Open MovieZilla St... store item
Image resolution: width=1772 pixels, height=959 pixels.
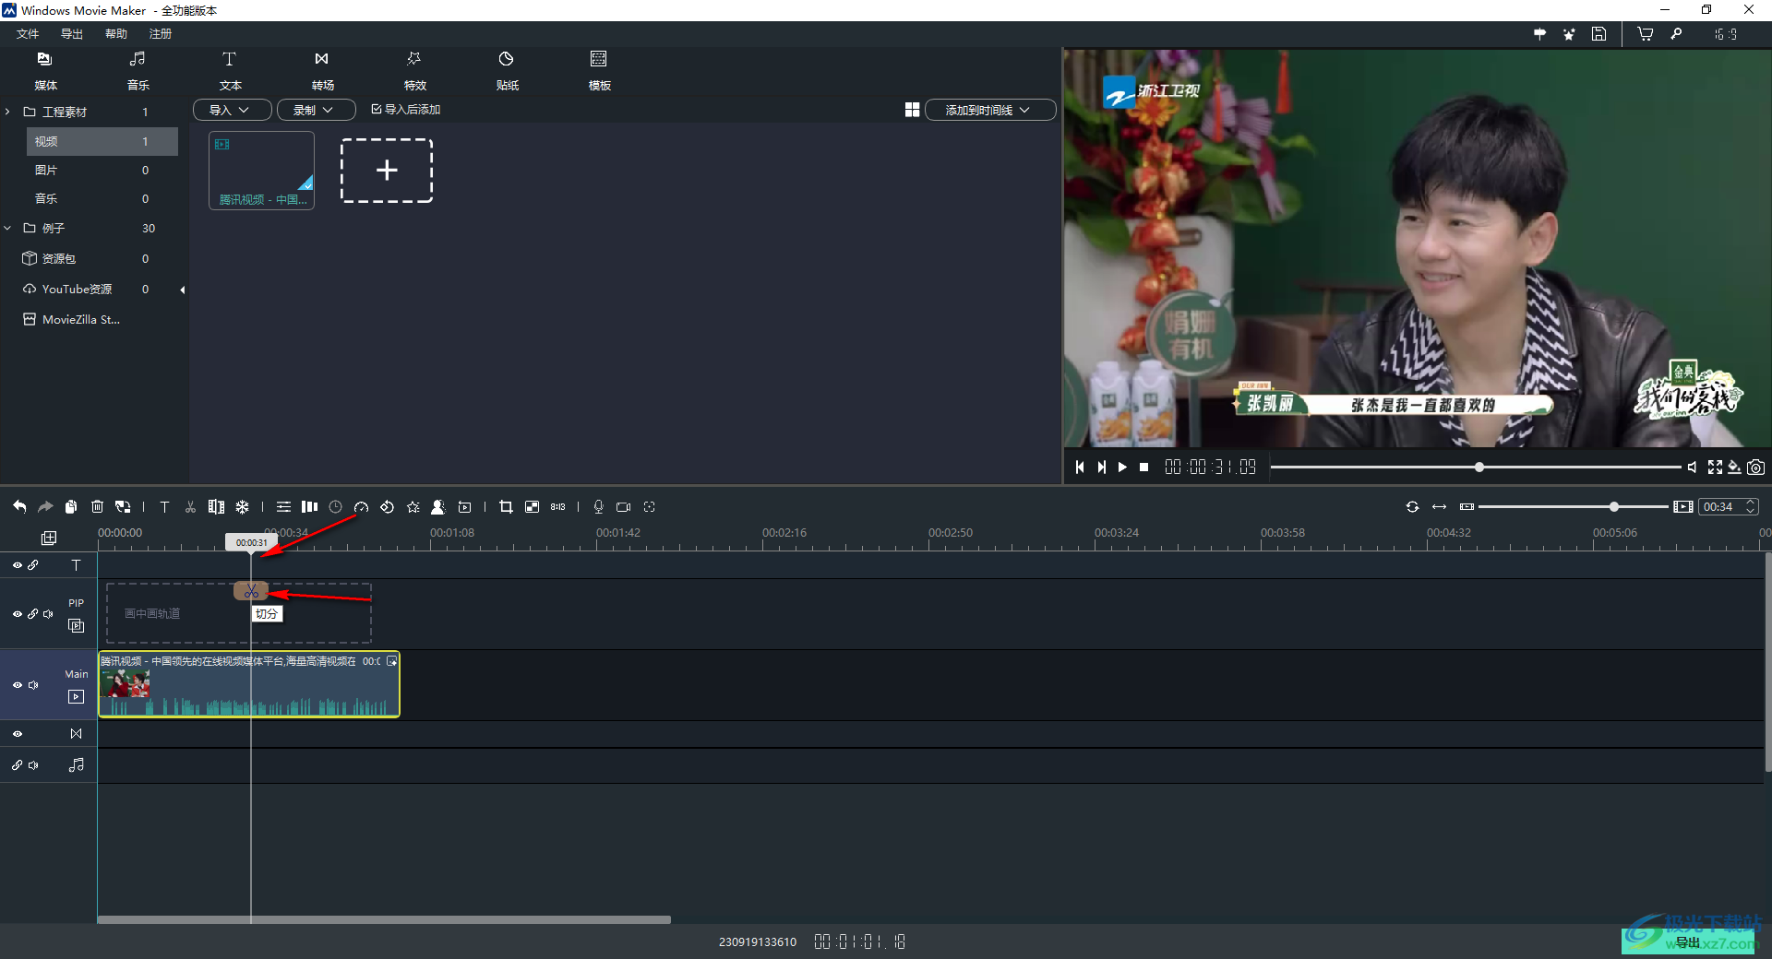[x=72, y=319]
